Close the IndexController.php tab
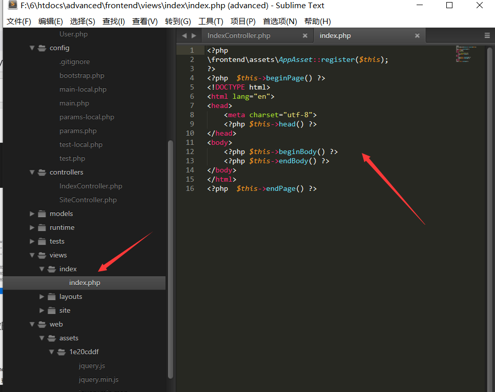The height and width of the screenshot is (392, 495). (305, 36)
